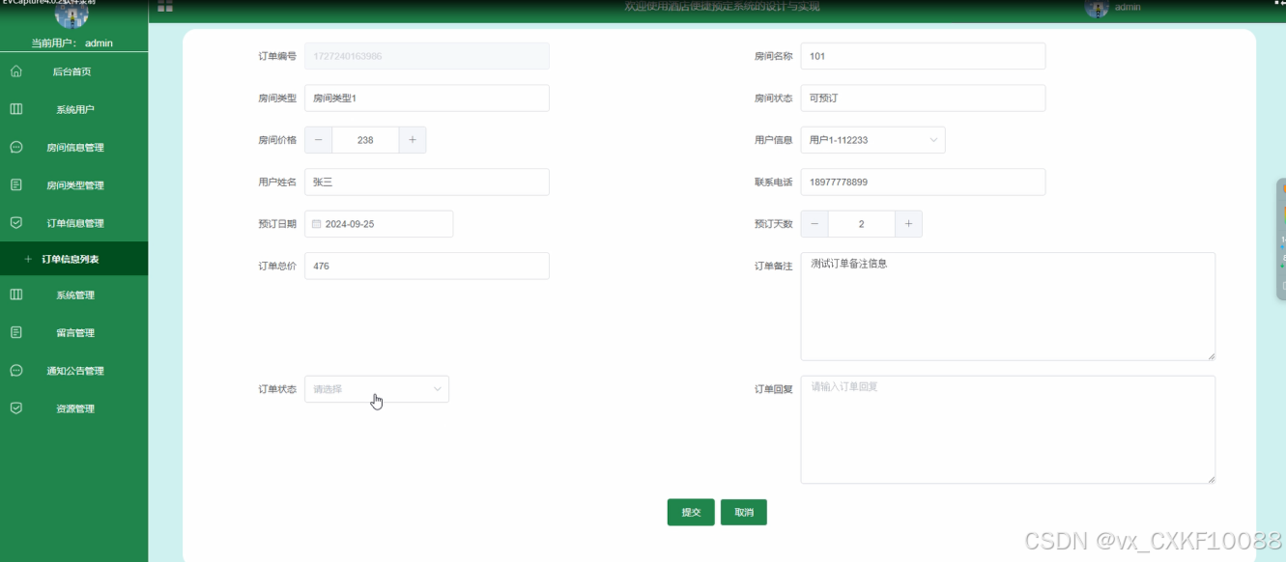1286x562 pixels.
Task: Click the 房间类型 input field
Action: pos(427,98)
